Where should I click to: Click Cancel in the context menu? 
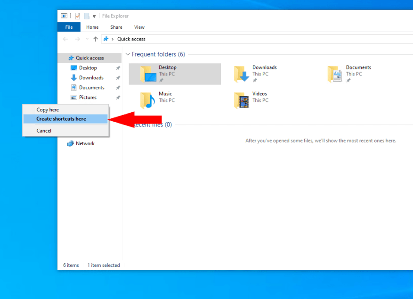[44, 131]
